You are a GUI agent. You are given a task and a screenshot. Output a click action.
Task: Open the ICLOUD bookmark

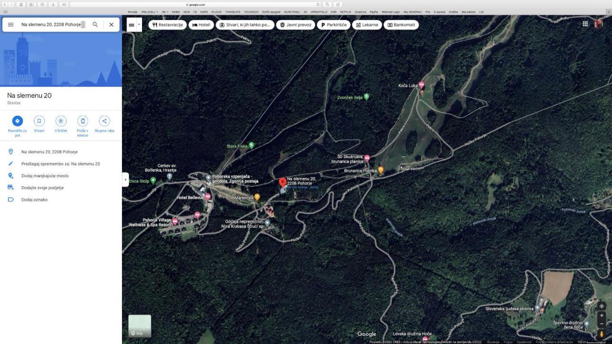pyautogui.click(x=217, y=12)
